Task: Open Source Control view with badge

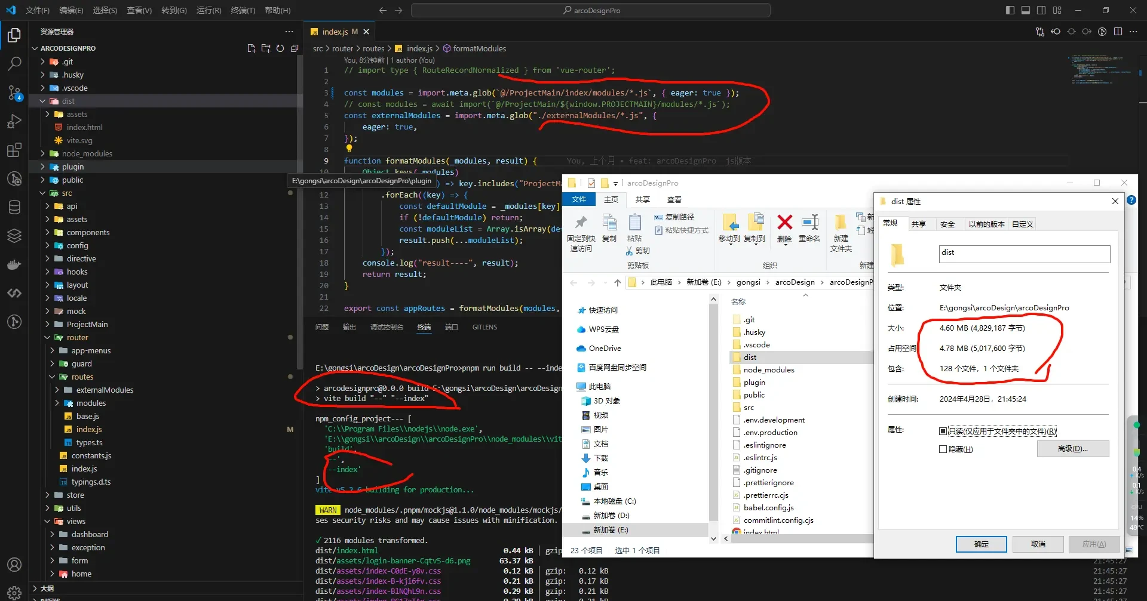Action: click(x=14, y=93)
